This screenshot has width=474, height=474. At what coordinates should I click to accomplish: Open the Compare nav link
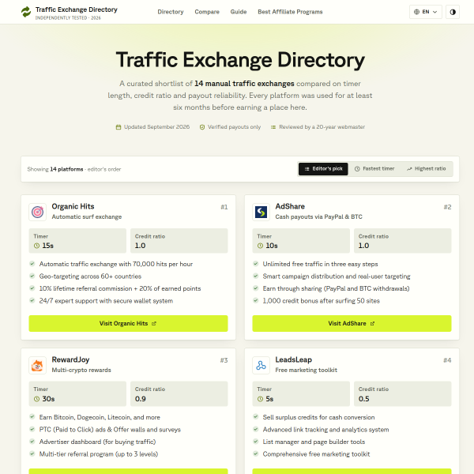(x=207, y=12)
